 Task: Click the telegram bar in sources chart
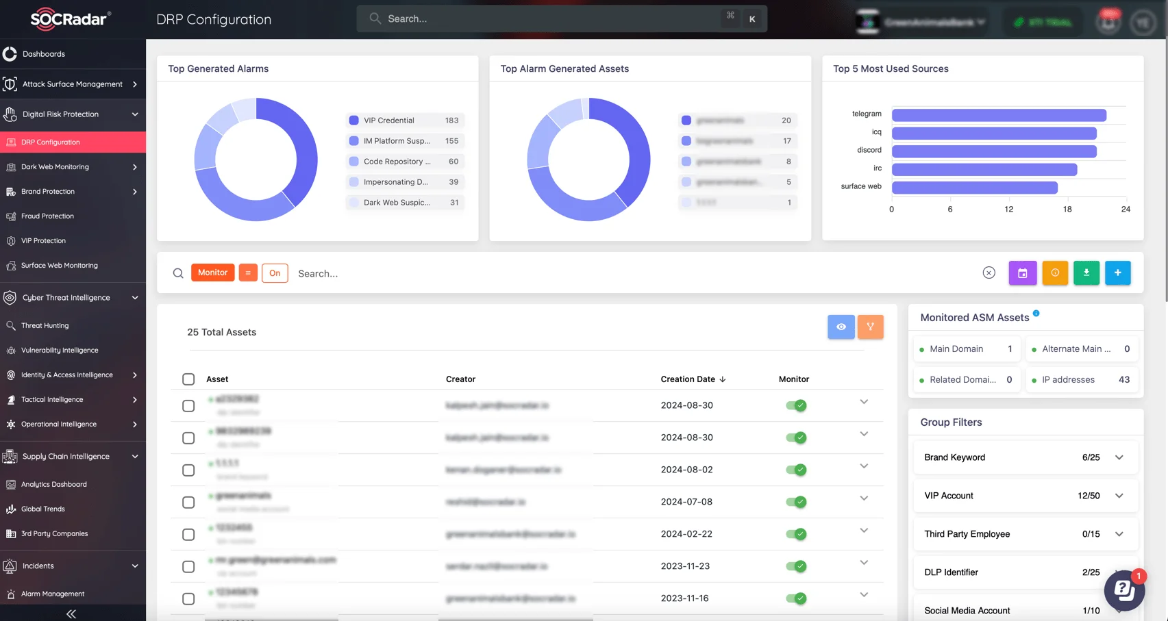click(999, 115)
